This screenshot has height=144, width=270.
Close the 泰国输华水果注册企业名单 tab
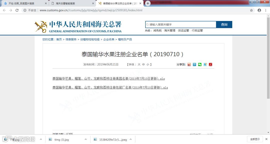(140, 3)
